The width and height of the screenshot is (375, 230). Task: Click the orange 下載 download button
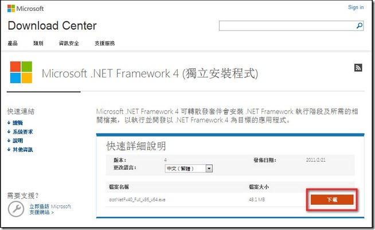(332, 200)
